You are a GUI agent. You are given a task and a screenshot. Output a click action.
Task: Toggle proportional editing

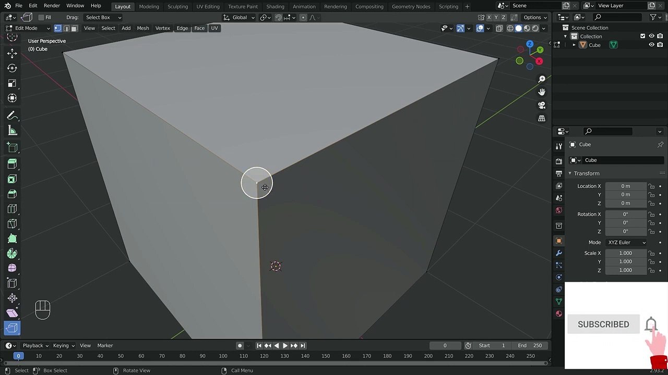click(303, 17)
